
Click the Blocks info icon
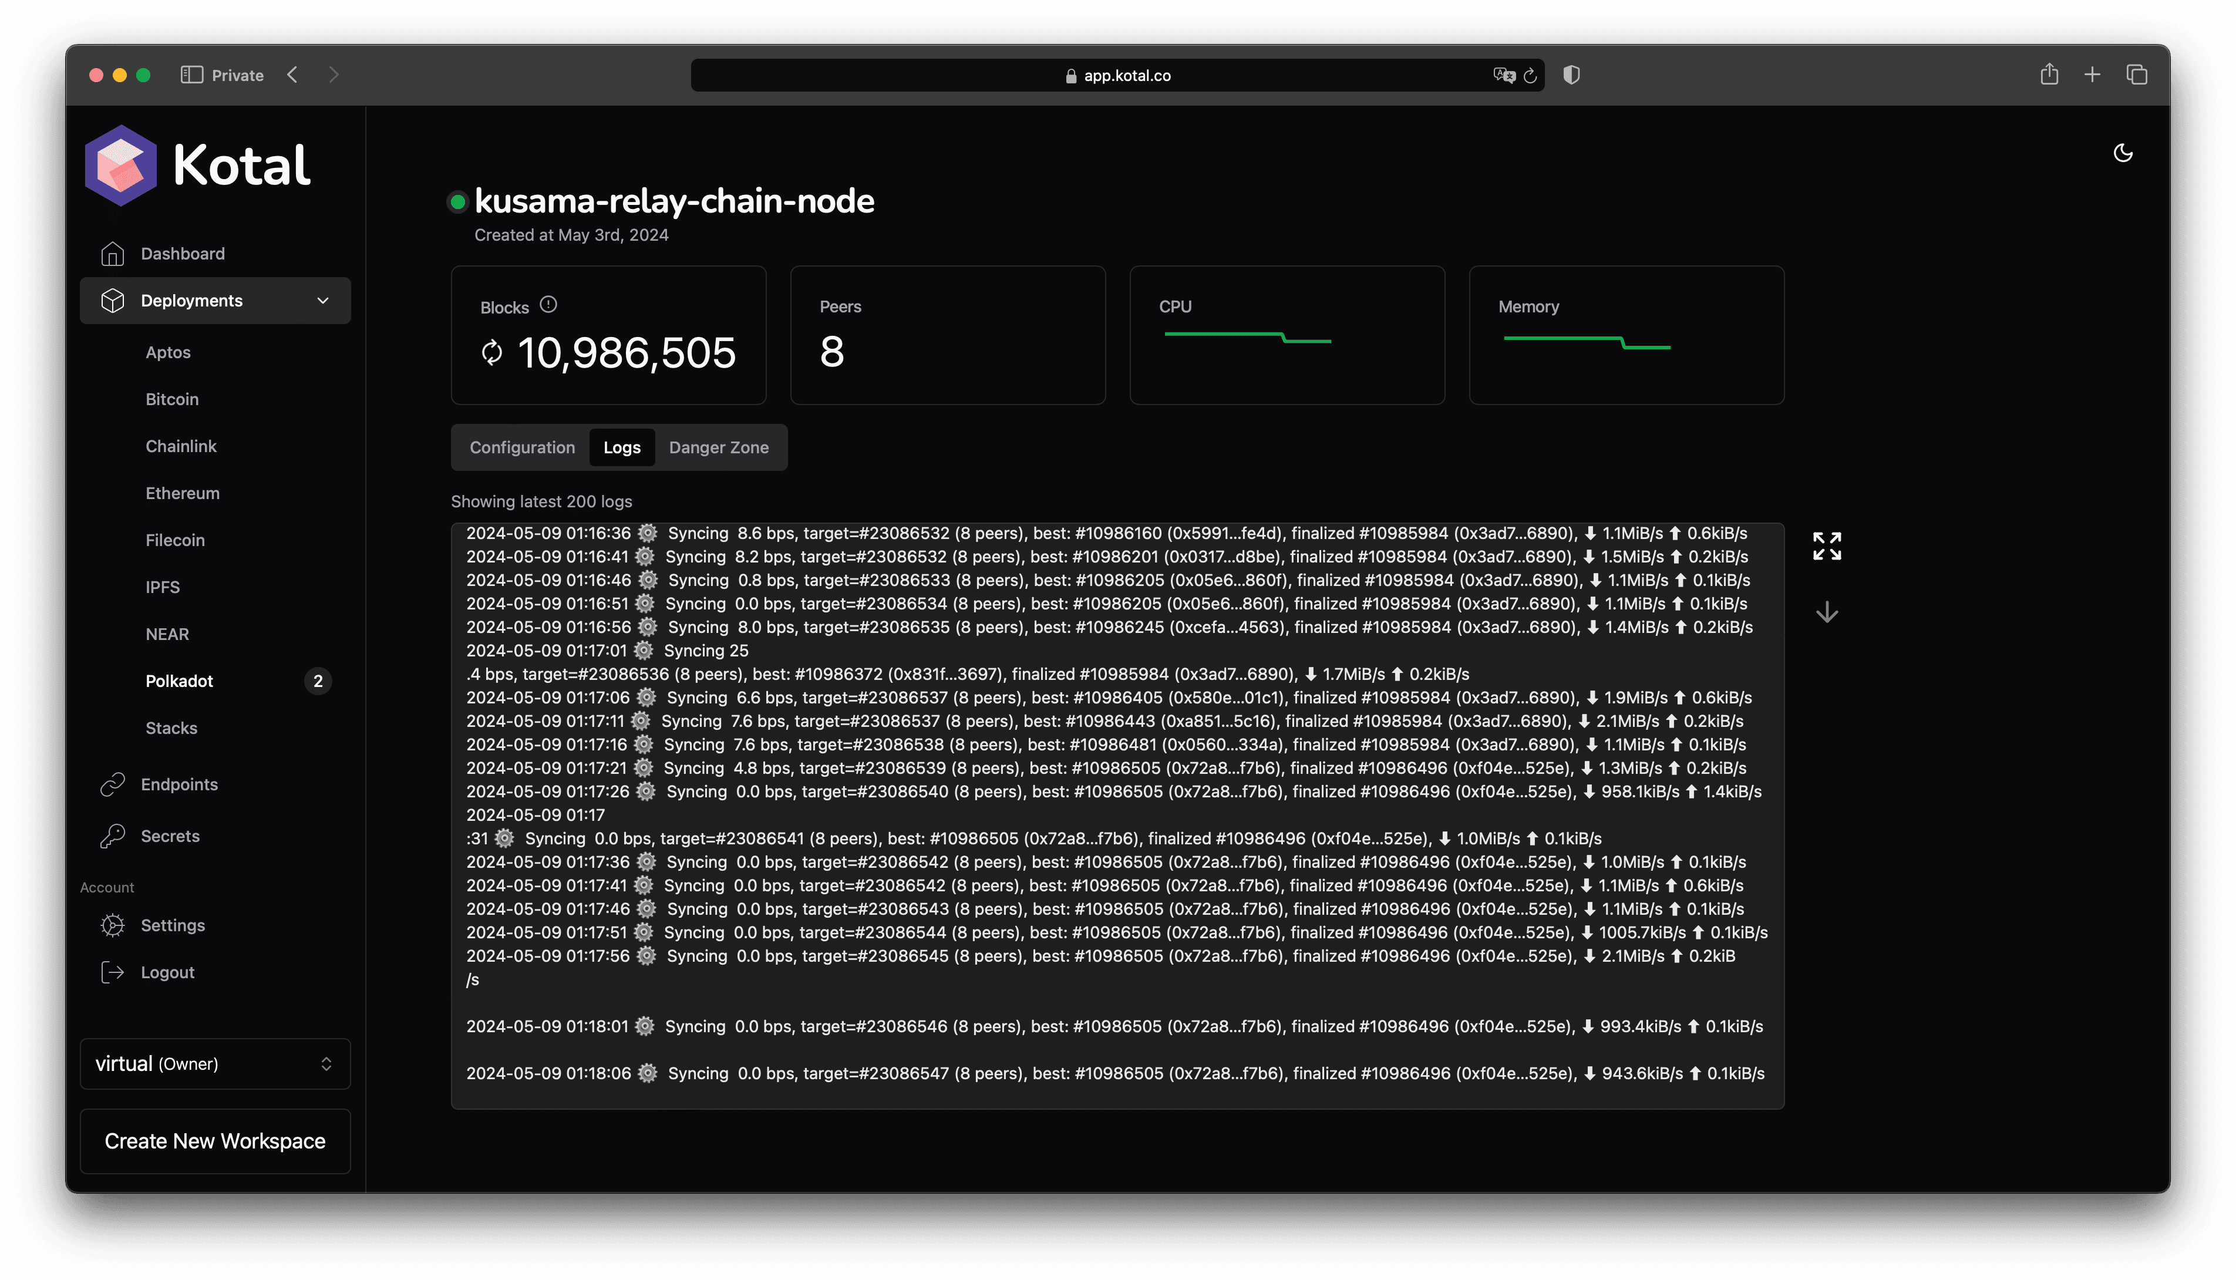[548, 305]
